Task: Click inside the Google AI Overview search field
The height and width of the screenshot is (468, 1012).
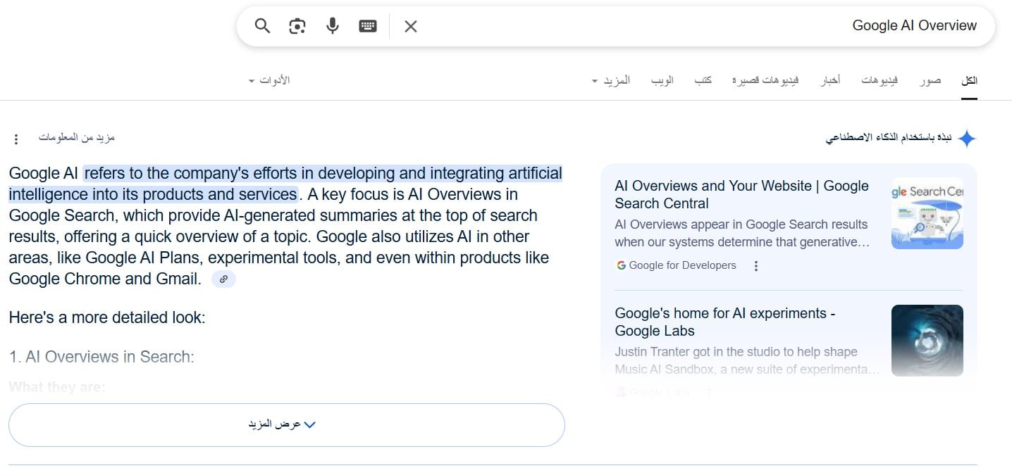Action: click(634, 26)
